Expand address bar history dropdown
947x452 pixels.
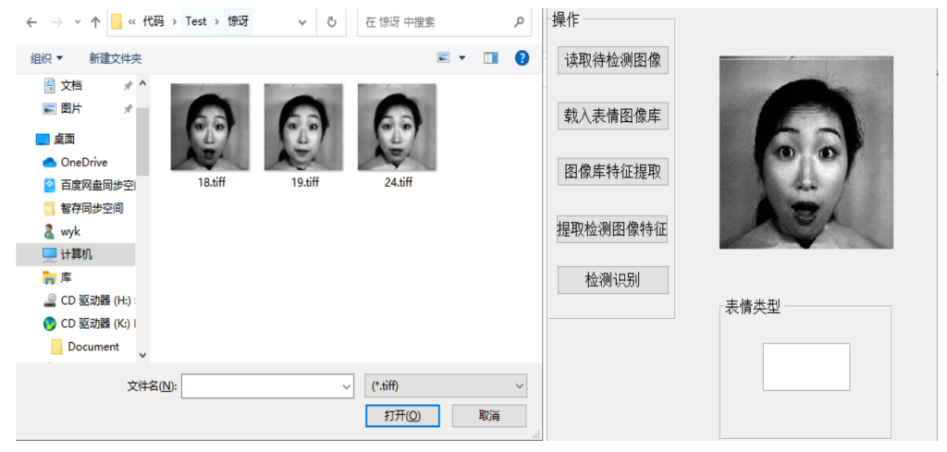coord(302,22)
